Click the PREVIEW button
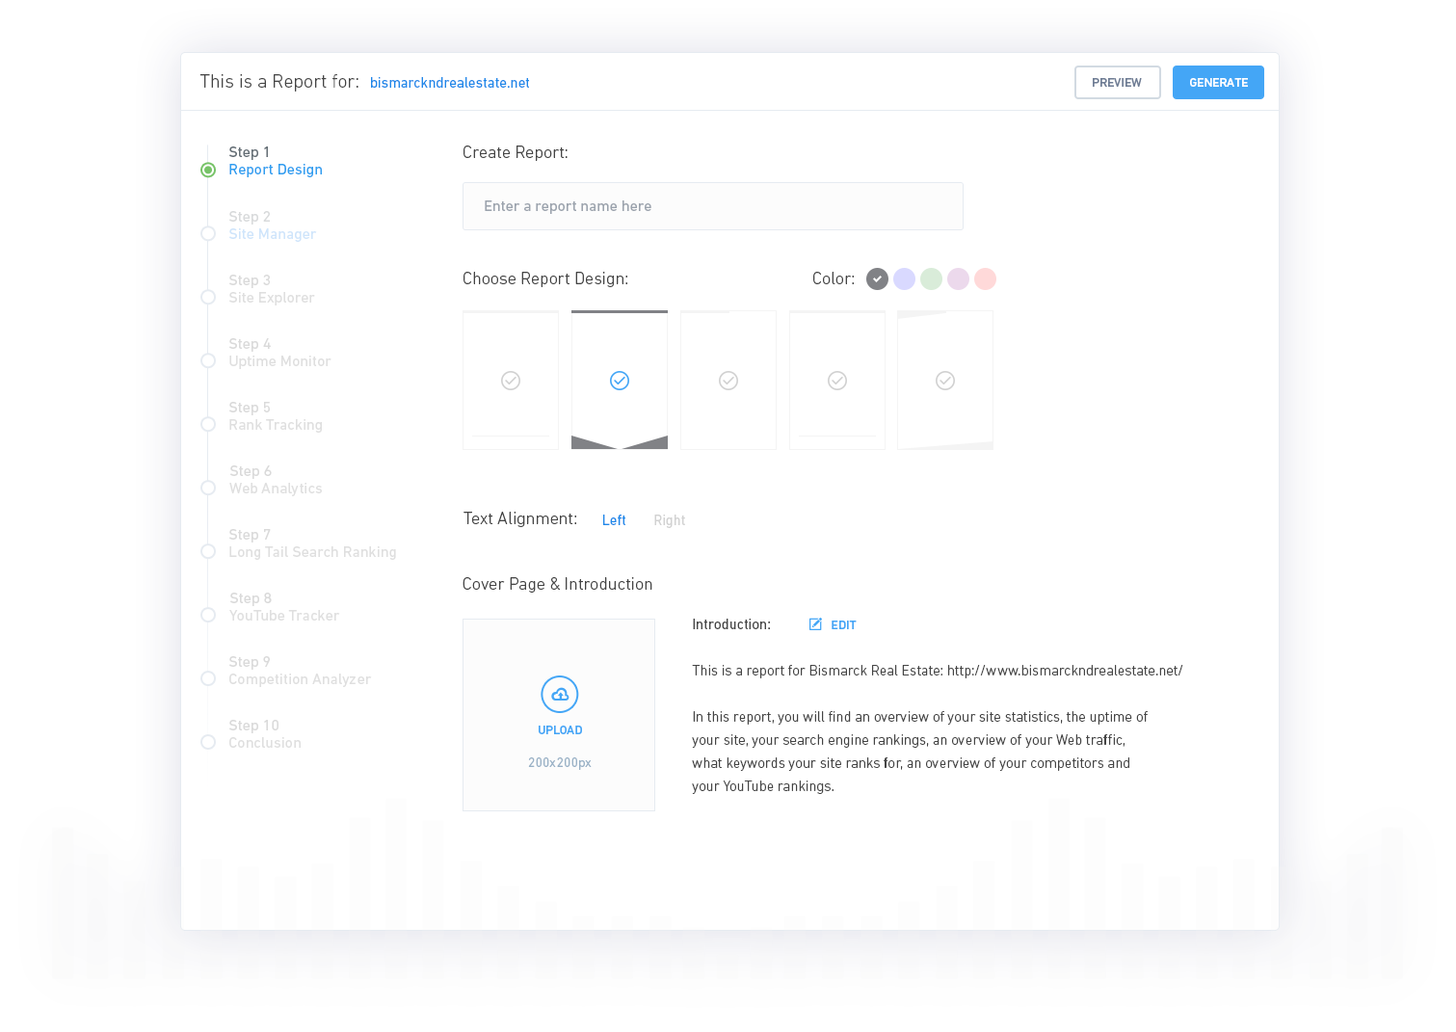 [1117, 83]
